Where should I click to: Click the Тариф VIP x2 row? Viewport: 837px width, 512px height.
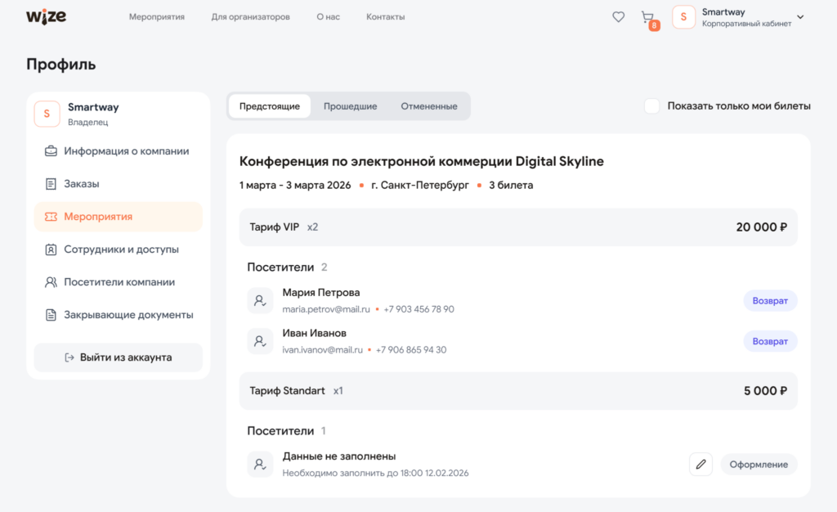click(x=517, y=227)
